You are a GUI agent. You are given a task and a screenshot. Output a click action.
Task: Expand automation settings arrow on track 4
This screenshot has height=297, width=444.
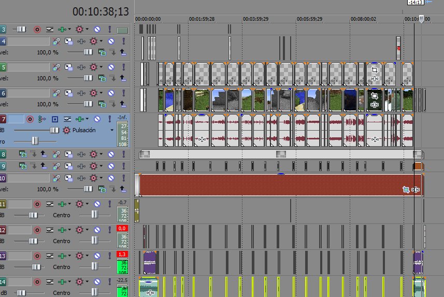[x=101, y=41]
